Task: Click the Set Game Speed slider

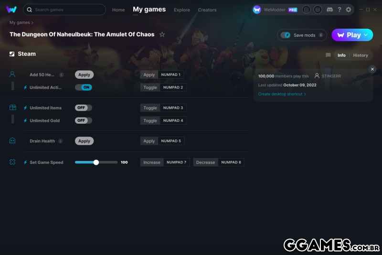Action: [x=96, y=162]
